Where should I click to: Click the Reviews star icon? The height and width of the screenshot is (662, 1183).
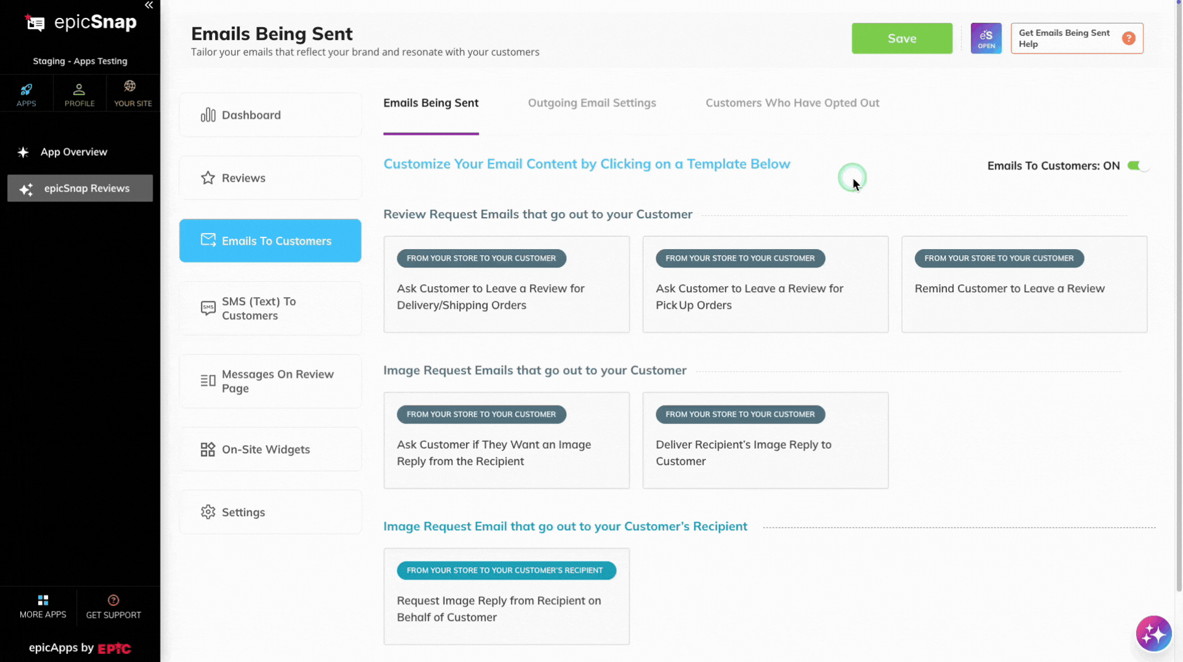click(208, 178)
